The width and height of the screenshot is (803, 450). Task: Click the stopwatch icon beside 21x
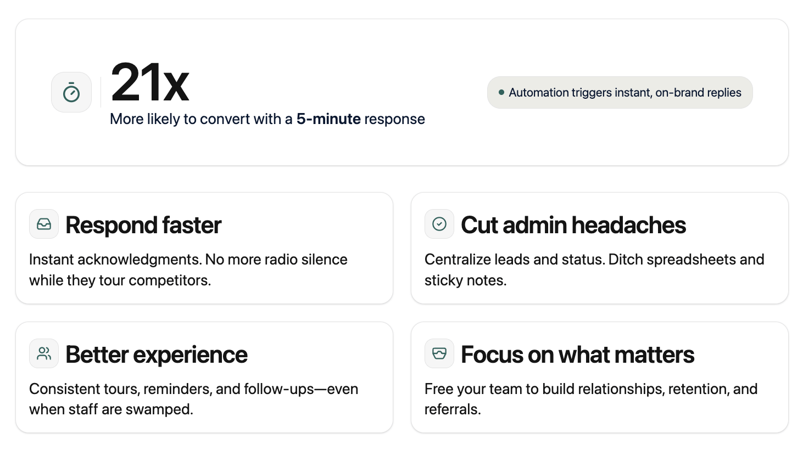(x=71, y=92)
